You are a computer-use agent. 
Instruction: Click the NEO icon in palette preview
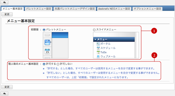(x=47, y=42)
